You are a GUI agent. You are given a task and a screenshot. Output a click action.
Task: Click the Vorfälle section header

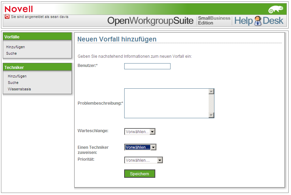coord(37,37)
